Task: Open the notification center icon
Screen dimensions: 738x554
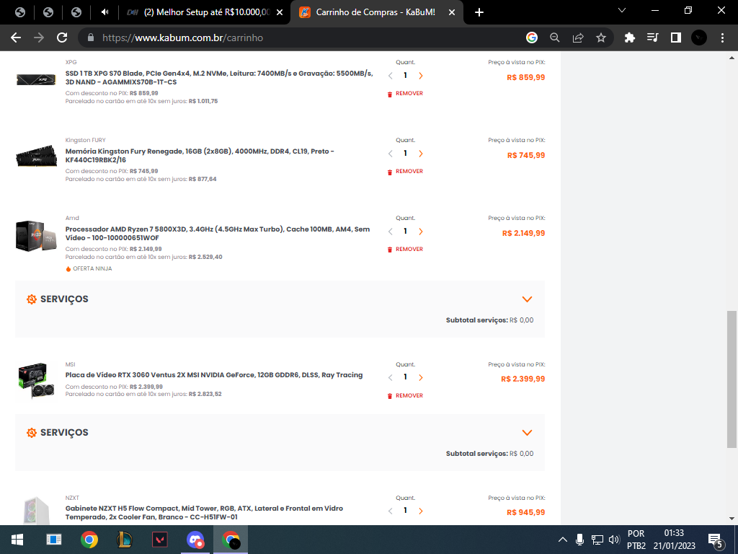Action: click(x=716, y=540)
